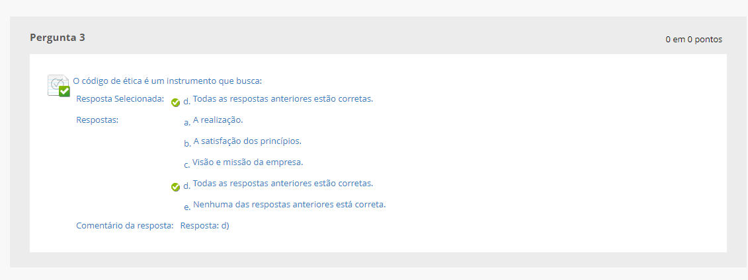The height and width of the screenshot is (280, 748).
Task: Click the question status icon with green checkmark
Action: pyautogui.click(x=59, y=86)
